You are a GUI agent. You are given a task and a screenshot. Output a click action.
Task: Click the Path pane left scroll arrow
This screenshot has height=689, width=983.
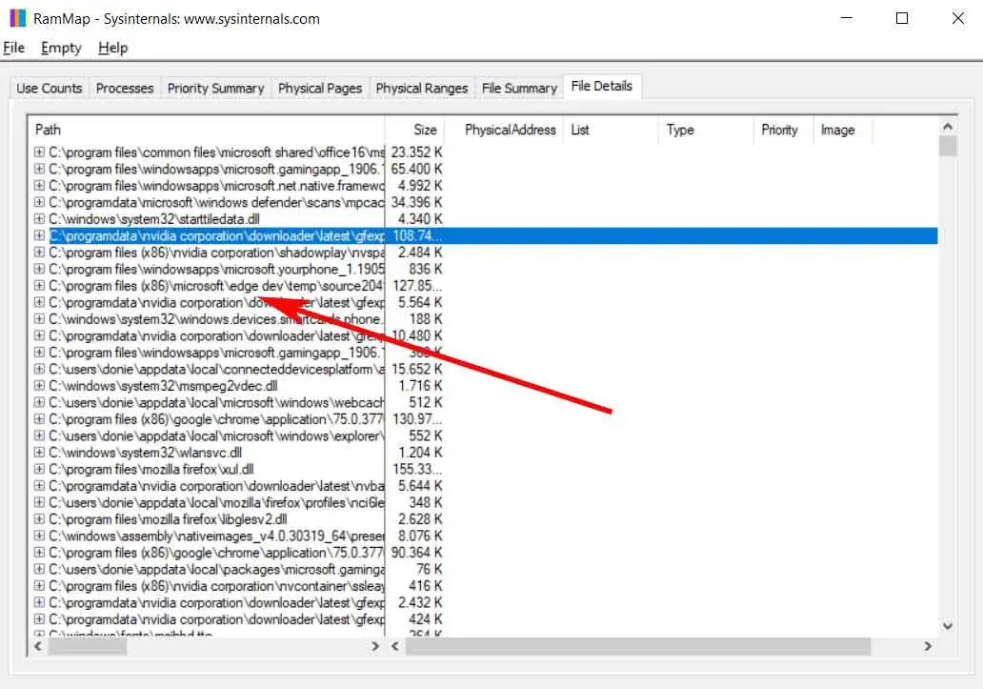[38, 646]
